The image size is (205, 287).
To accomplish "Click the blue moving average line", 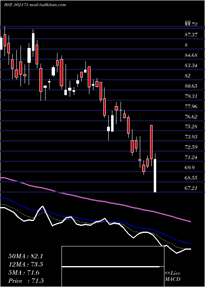I will [x=95, y=221].
